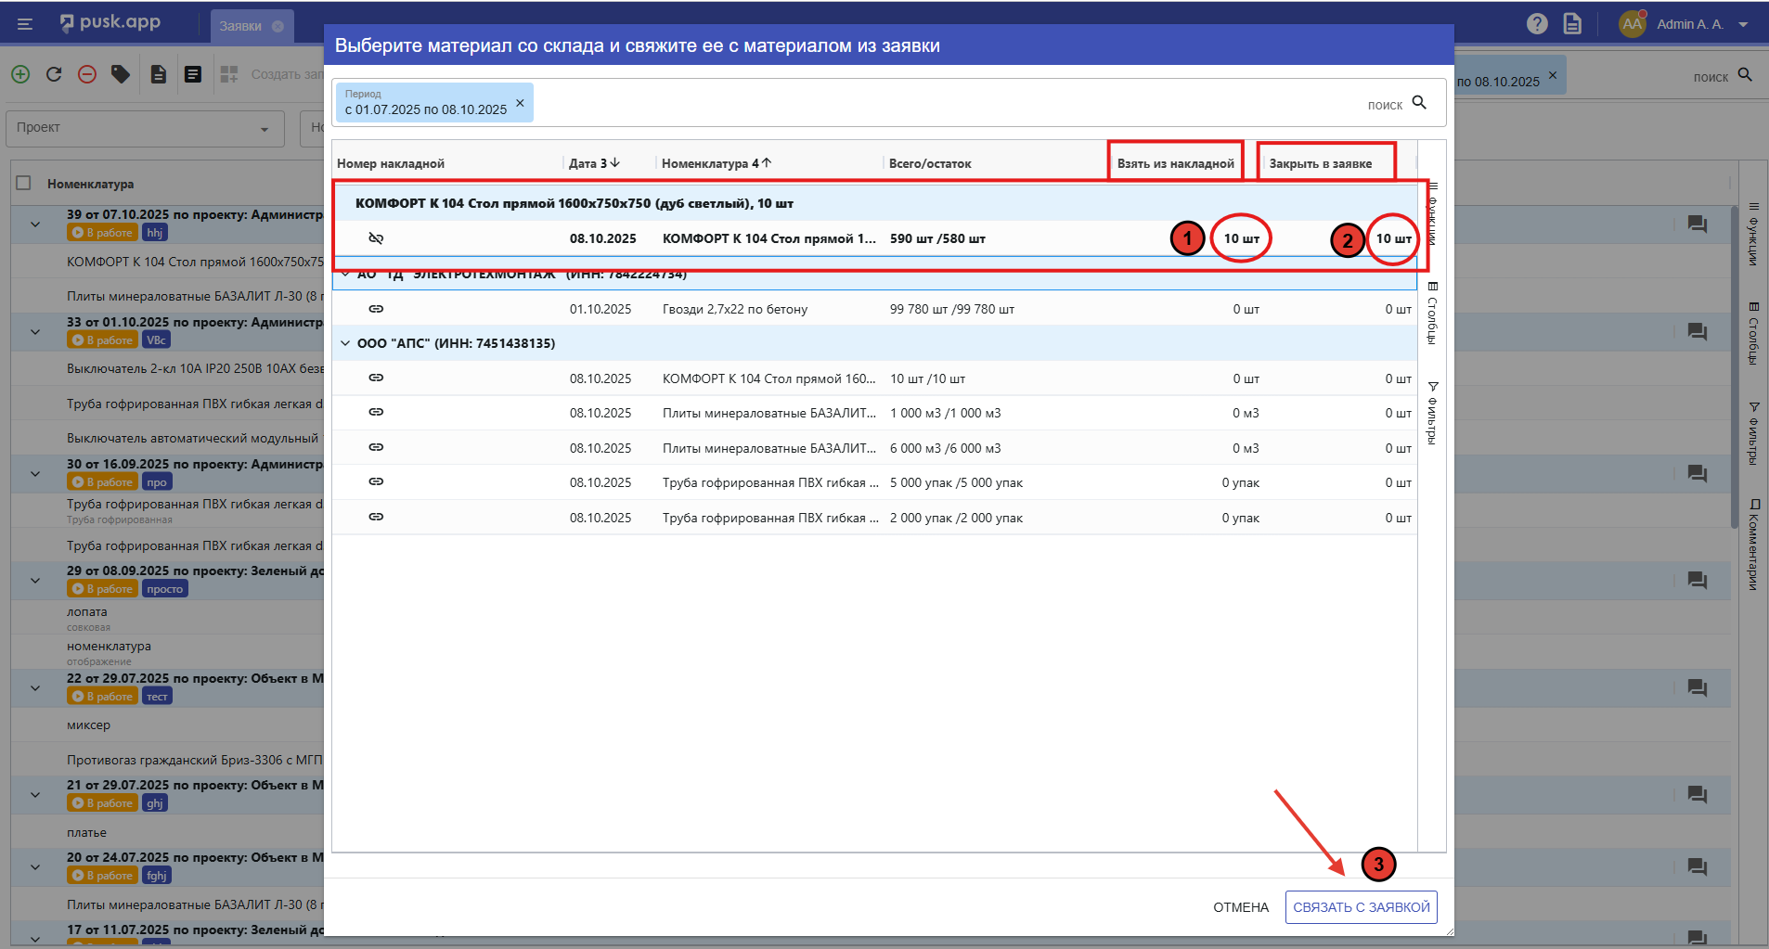The image size is (1769, 949).
Task: Click the ОТМЕНА button
Action: pyautogui.click(x=1240, y=907)
